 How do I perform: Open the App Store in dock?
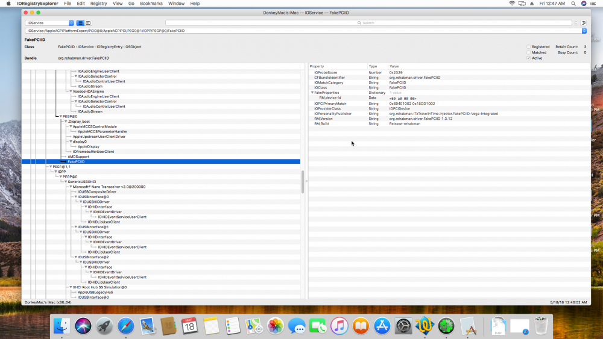coord(382,326)
